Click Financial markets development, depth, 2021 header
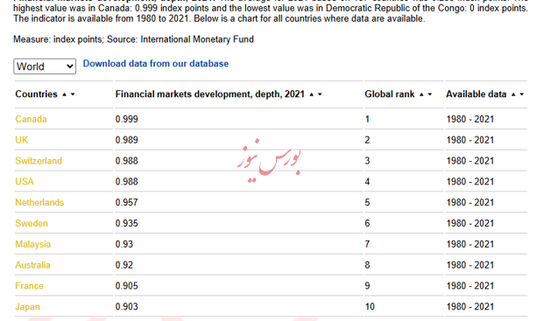 pos(210,94)
